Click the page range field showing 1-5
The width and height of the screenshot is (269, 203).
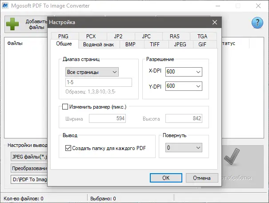pyautogui.click(x=99, y=82)
